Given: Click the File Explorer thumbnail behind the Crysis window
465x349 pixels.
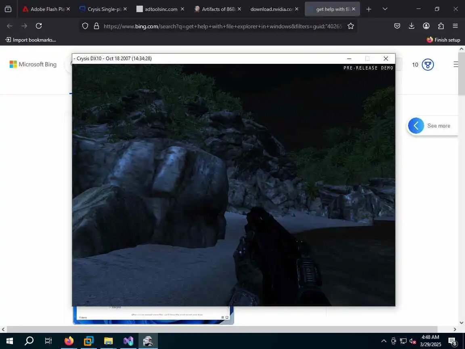Looking at the screenshot, I should (x=153, y=315).
